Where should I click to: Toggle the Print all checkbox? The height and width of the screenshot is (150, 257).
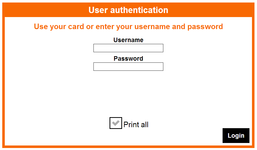[x=116, y=123]
